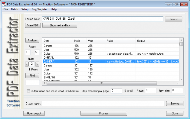Click the View PDF button
Viewport: 190px width, 119px height.
[x=33, y=25]
